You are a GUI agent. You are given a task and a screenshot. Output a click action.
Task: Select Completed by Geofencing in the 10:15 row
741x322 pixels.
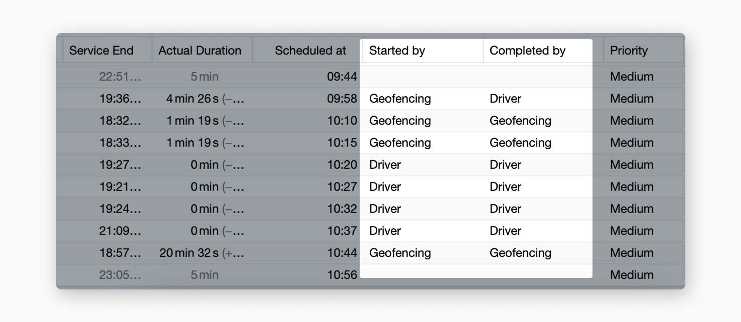520,143
